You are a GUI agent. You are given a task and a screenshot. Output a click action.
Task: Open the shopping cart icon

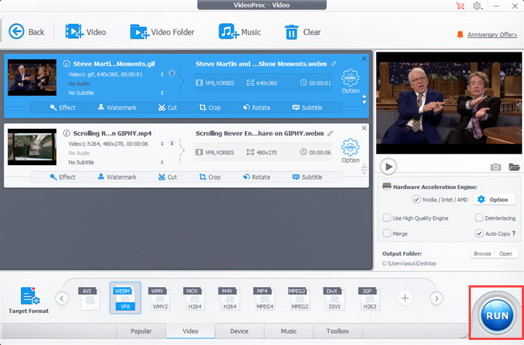tap(460, 6)
